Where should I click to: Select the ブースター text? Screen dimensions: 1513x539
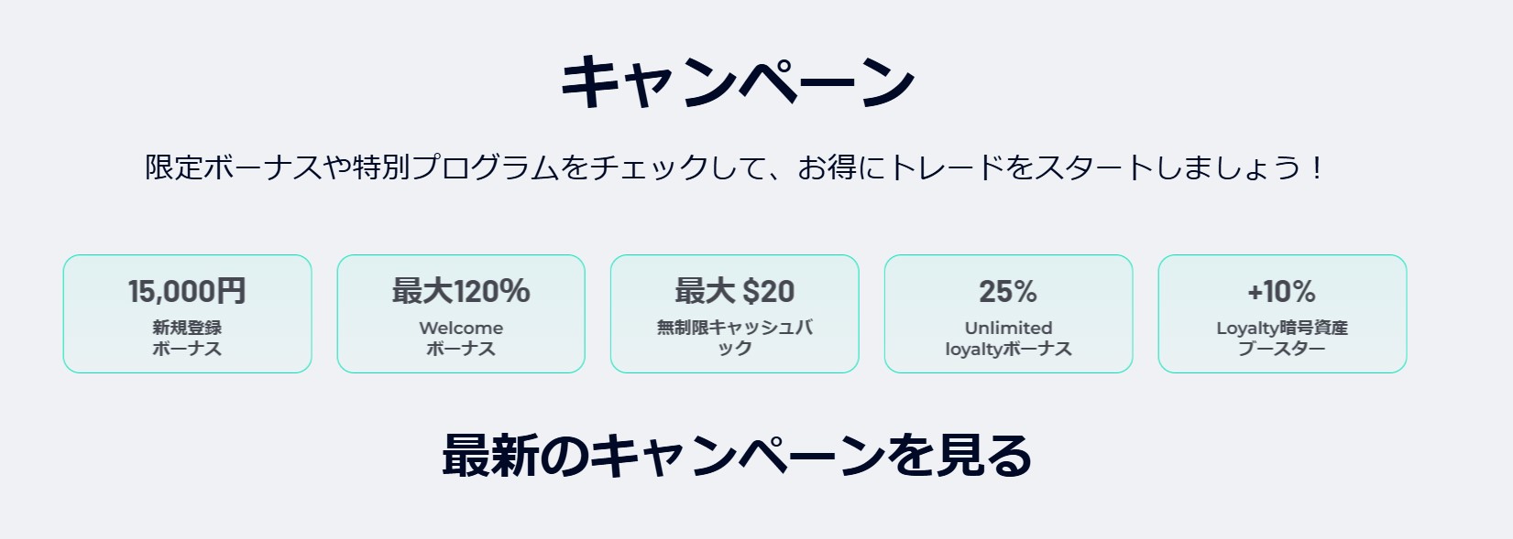click(1281, 349)
